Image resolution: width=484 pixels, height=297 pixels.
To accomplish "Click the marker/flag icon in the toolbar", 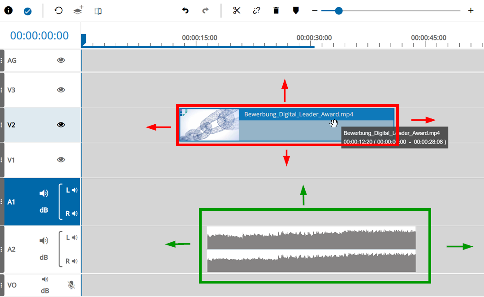I will pos(296,10).
